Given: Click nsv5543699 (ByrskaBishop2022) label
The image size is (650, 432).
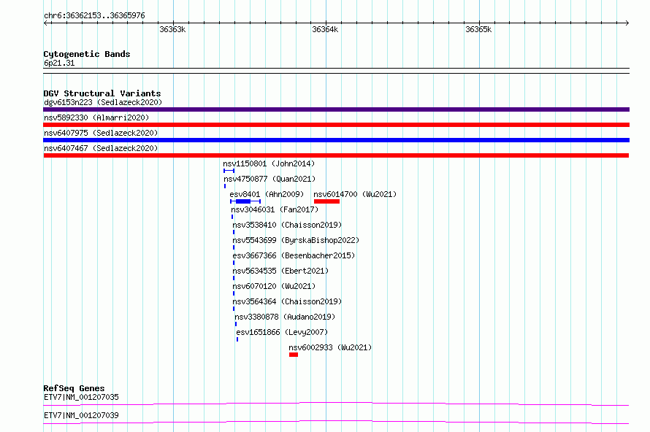Looking at the screenshot, I should [296, 240].
